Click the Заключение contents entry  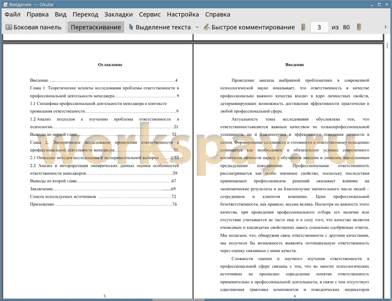coord(103,189)
